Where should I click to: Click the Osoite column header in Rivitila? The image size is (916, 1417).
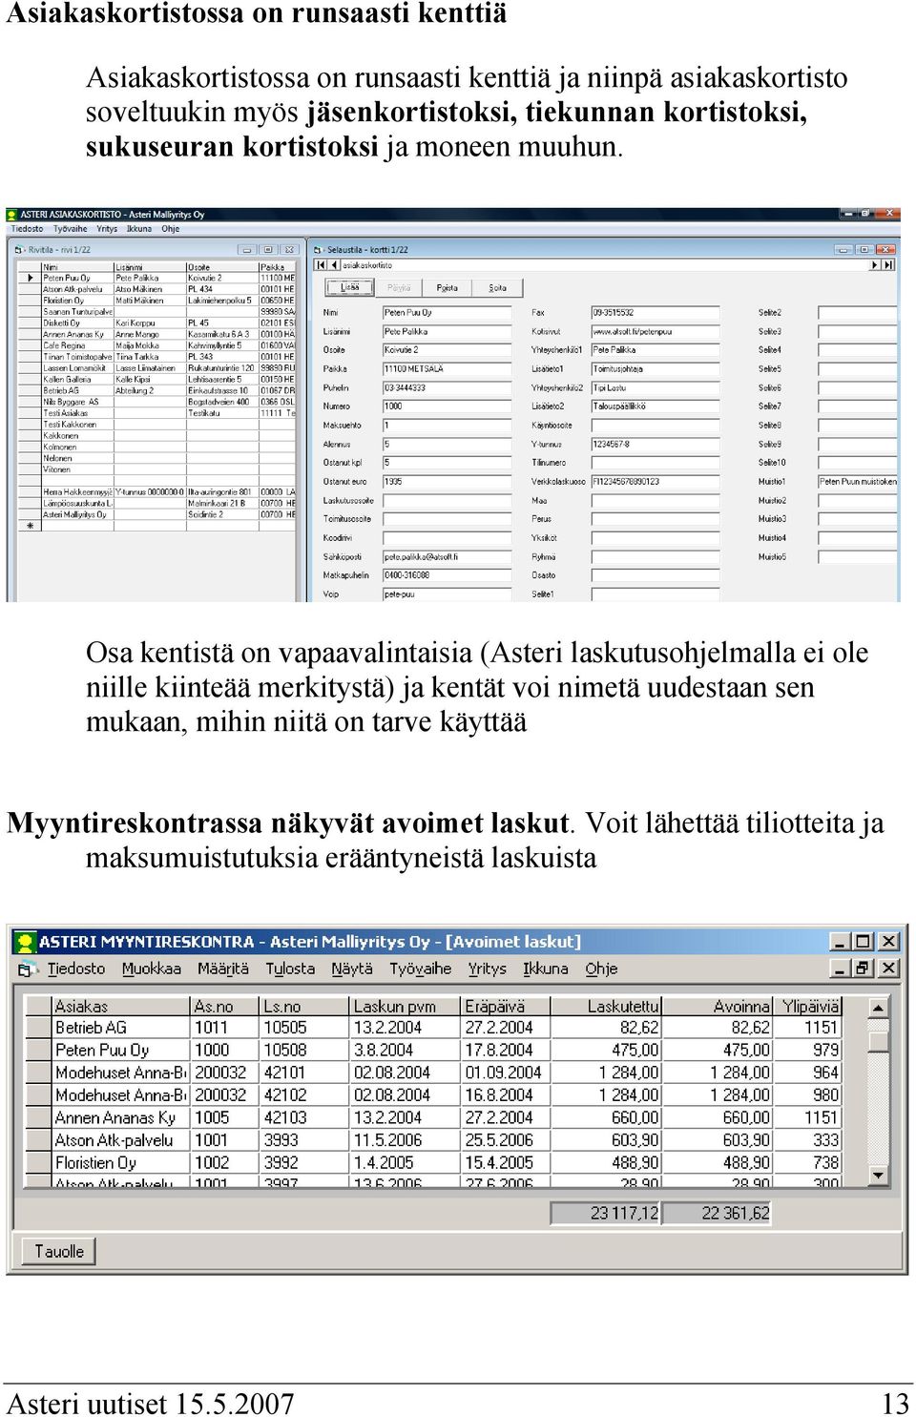221,267
